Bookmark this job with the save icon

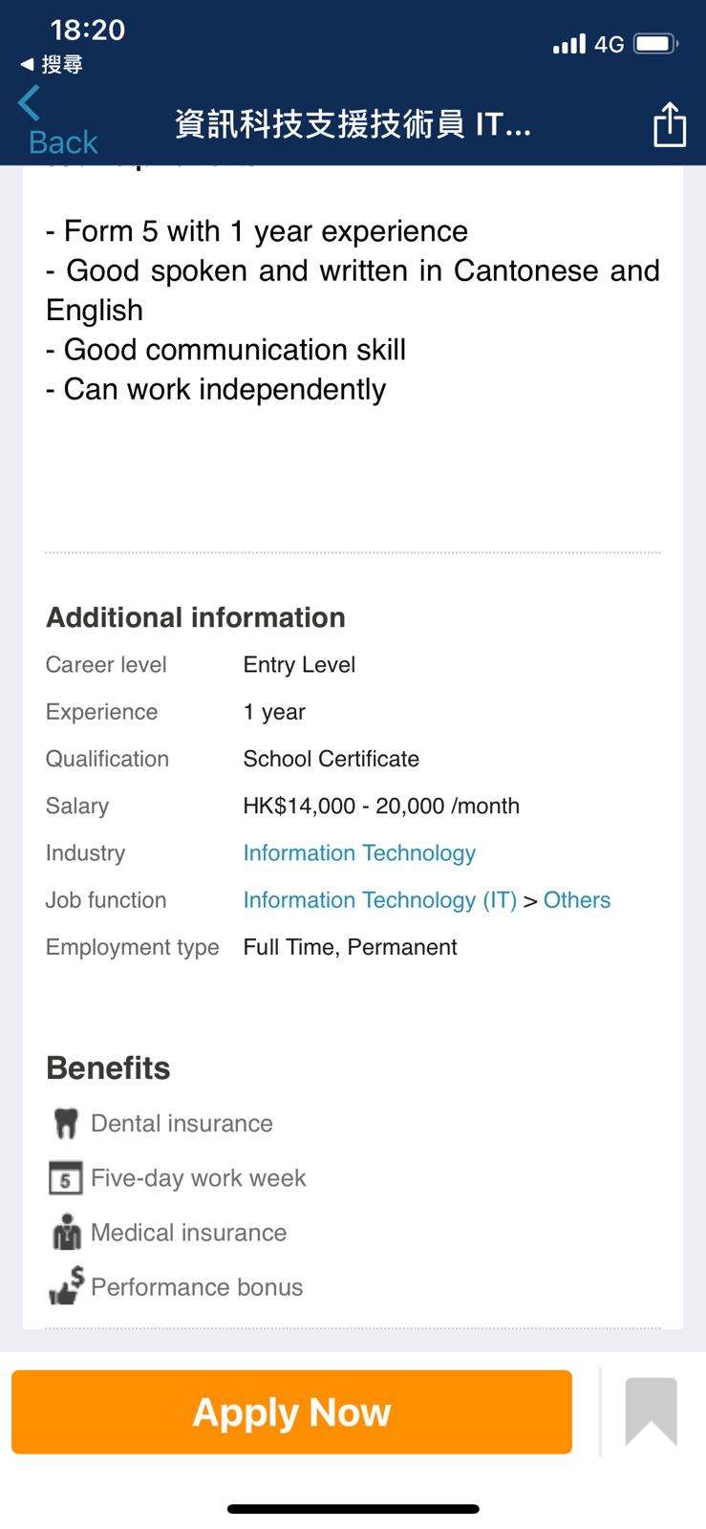tap(651, 1411)
